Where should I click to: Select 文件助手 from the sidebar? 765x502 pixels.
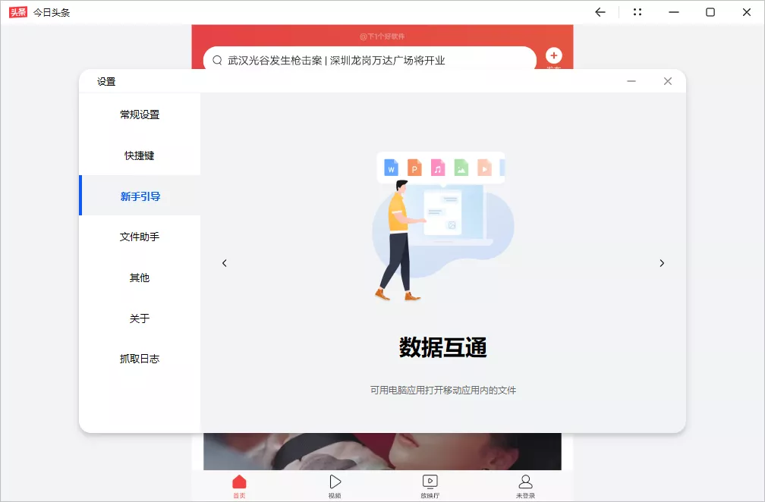[139, 237]
